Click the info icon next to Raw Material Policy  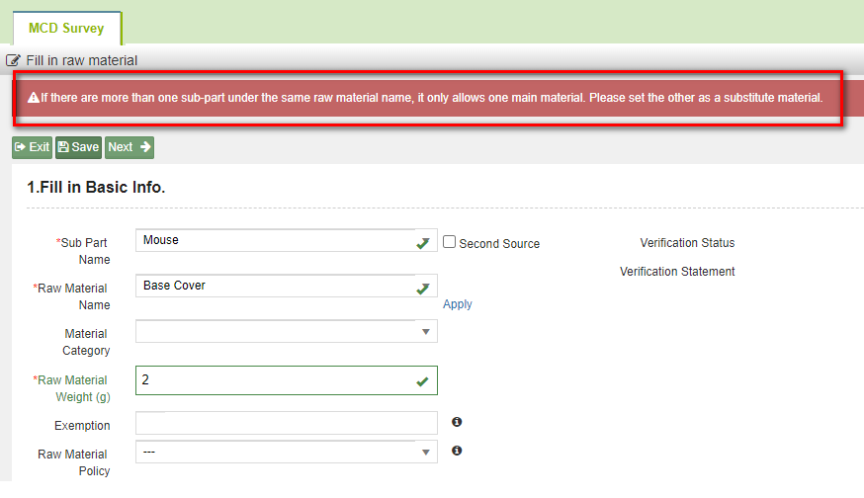click(x=457, y=451)
